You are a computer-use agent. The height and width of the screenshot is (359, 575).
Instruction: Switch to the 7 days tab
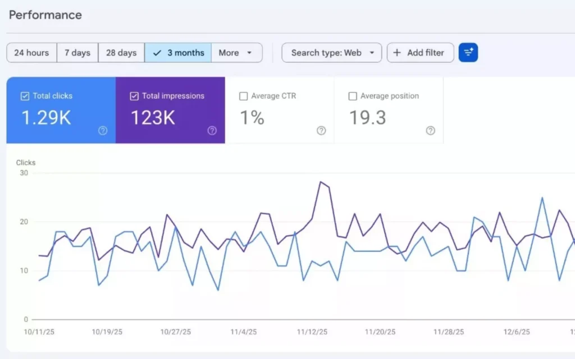77,52
